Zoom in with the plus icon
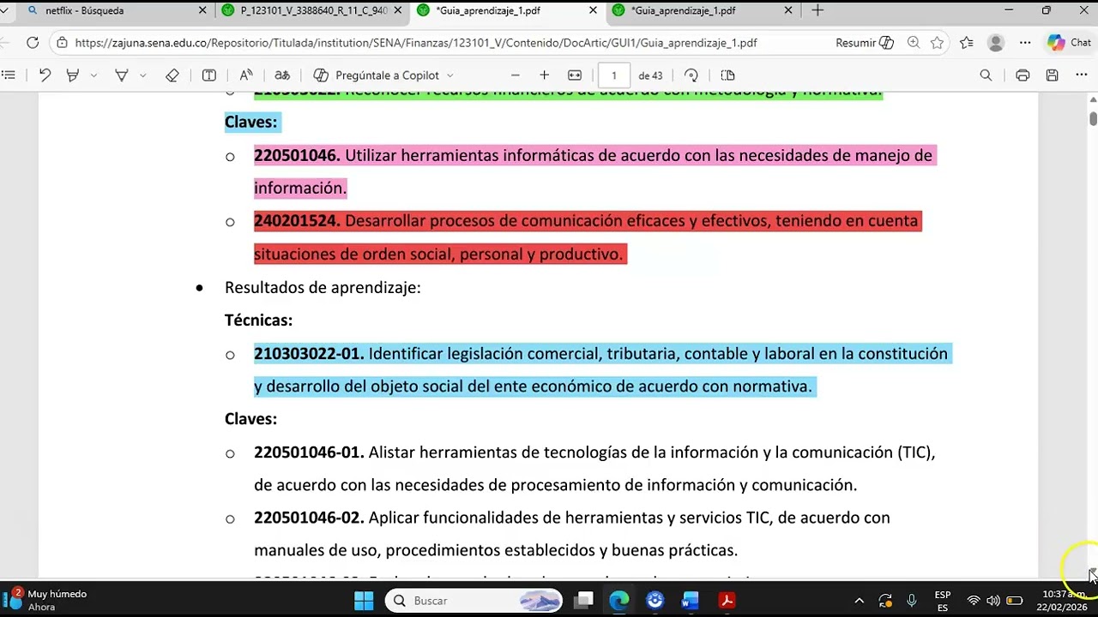 (x=544, y=75)
